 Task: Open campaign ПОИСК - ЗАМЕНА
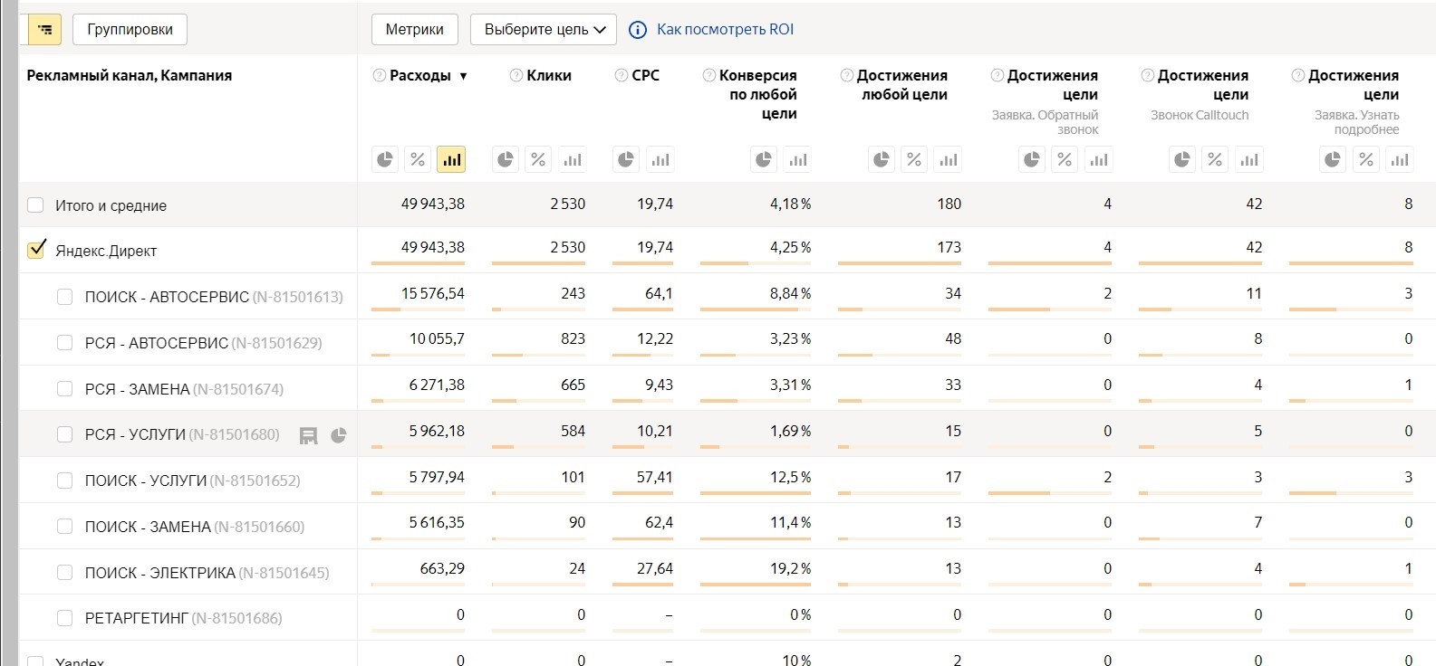pos(195,527)
